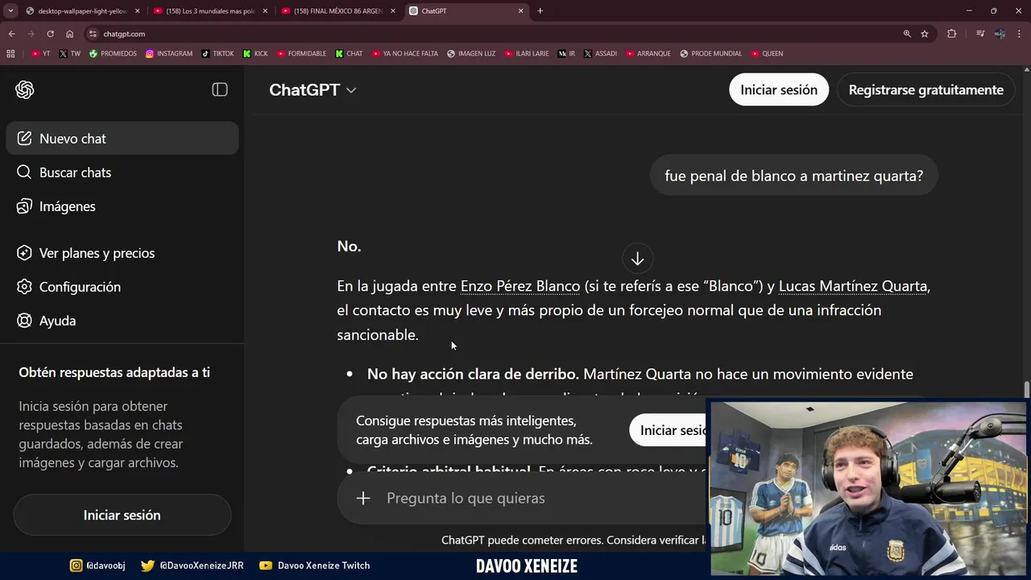This screenshot has width=1031, height=580.
Task: Click Iniciar sesión in the banner
Action: [669, 430]
